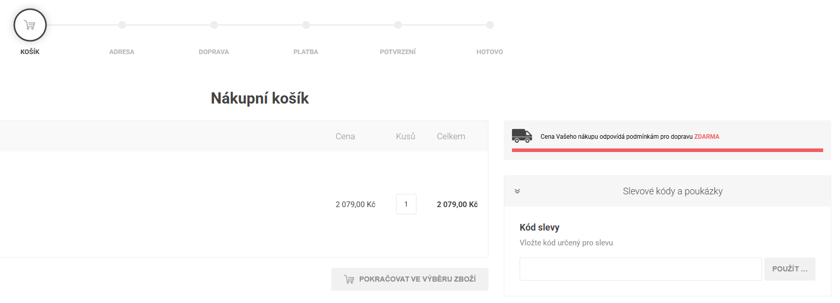Screen dimensions: 840x303
Task: Click the cart icon on the Pokračovat button
Action: tap(349, 279)
